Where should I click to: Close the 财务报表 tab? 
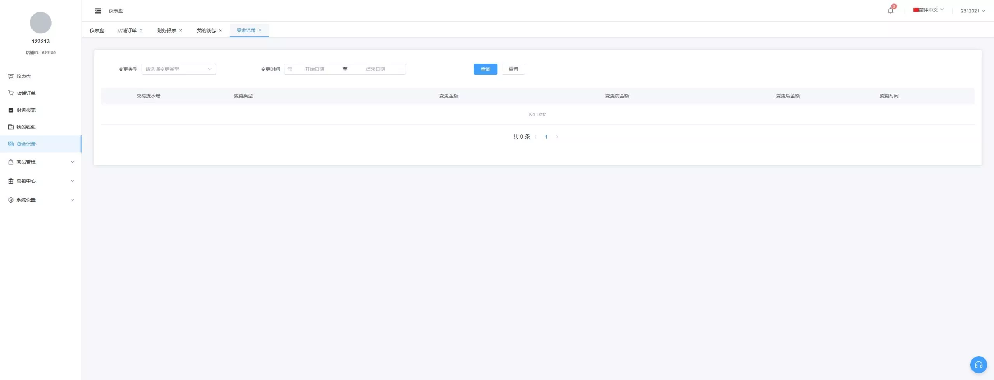pos(181,31)
